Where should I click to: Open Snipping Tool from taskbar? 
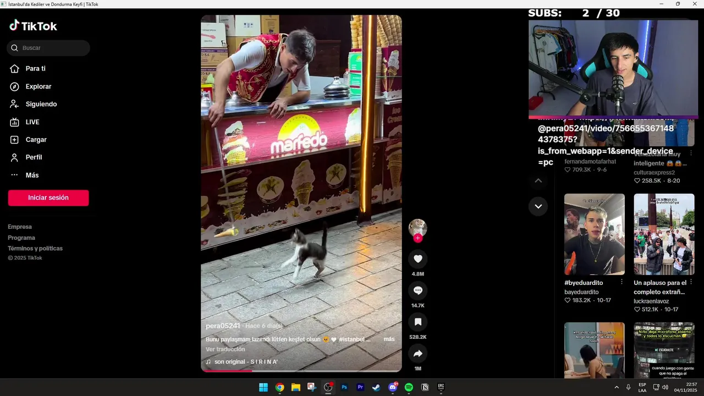click(312, 387)
